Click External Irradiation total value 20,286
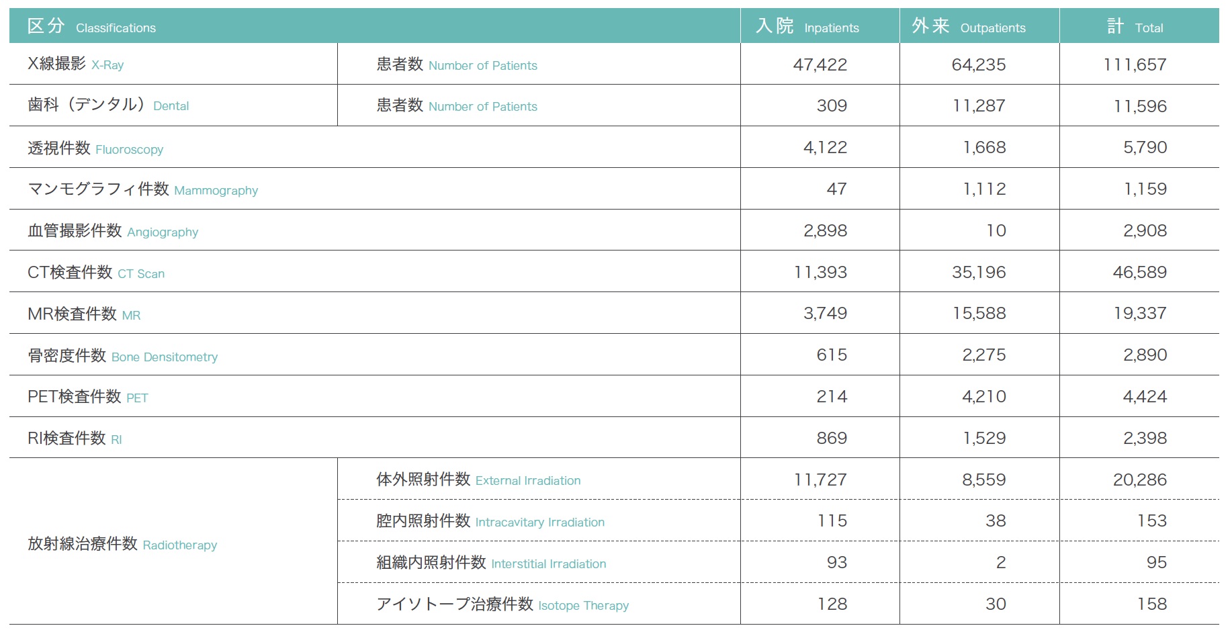 tap(1140, 480)
